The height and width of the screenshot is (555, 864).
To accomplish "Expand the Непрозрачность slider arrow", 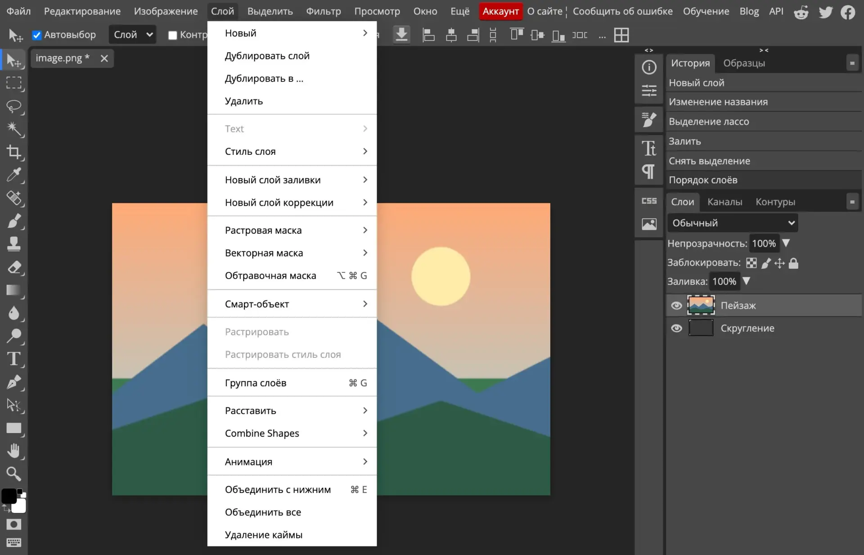I will pos(786,243).
